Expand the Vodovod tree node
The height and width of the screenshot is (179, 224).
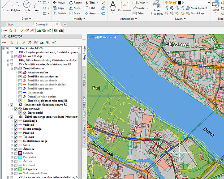(x=12, y=125)
